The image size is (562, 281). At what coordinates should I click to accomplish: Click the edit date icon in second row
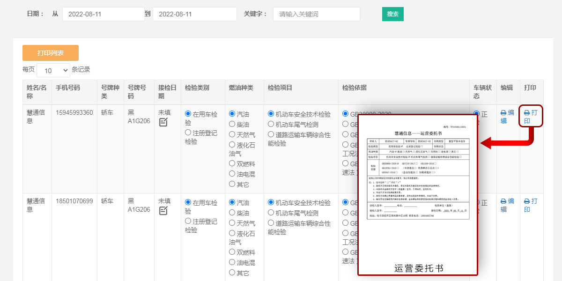163,211
